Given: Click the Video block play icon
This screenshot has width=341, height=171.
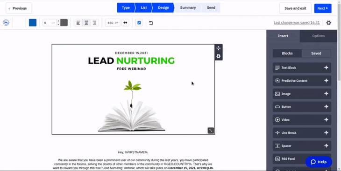Looking at the screenshot, I should (277, 120).
